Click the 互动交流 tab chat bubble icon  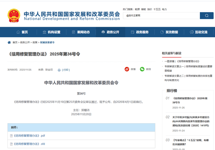pos(191,32)
